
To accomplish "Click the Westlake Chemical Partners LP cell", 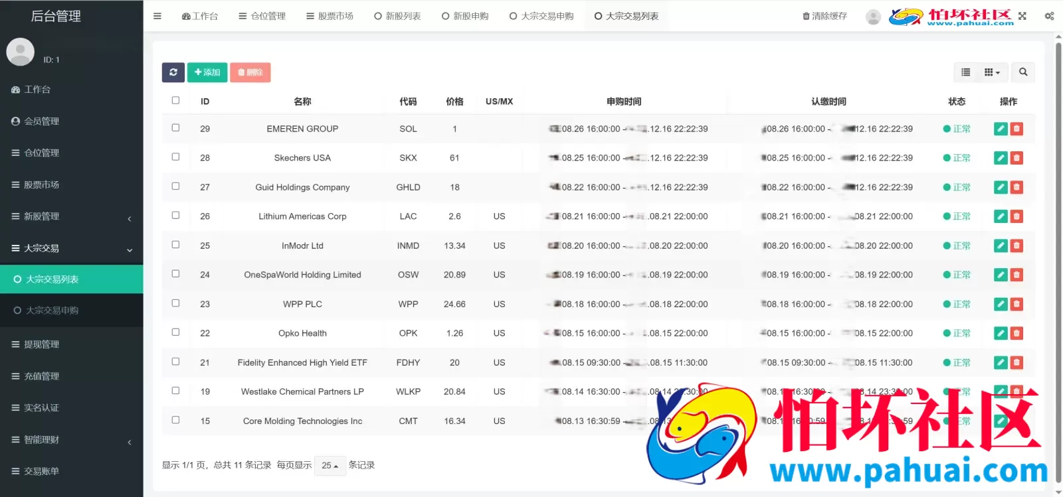I will click(x=302, y=392).
